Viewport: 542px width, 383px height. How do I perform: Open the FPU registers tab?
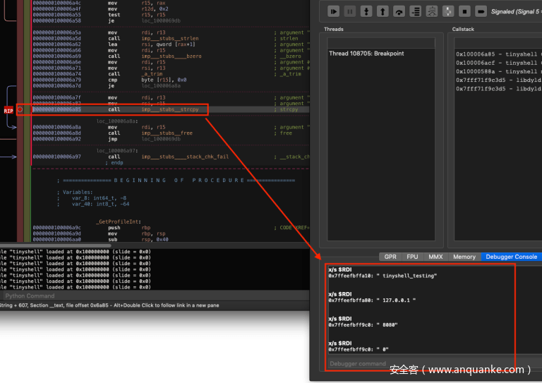point(411,257)
